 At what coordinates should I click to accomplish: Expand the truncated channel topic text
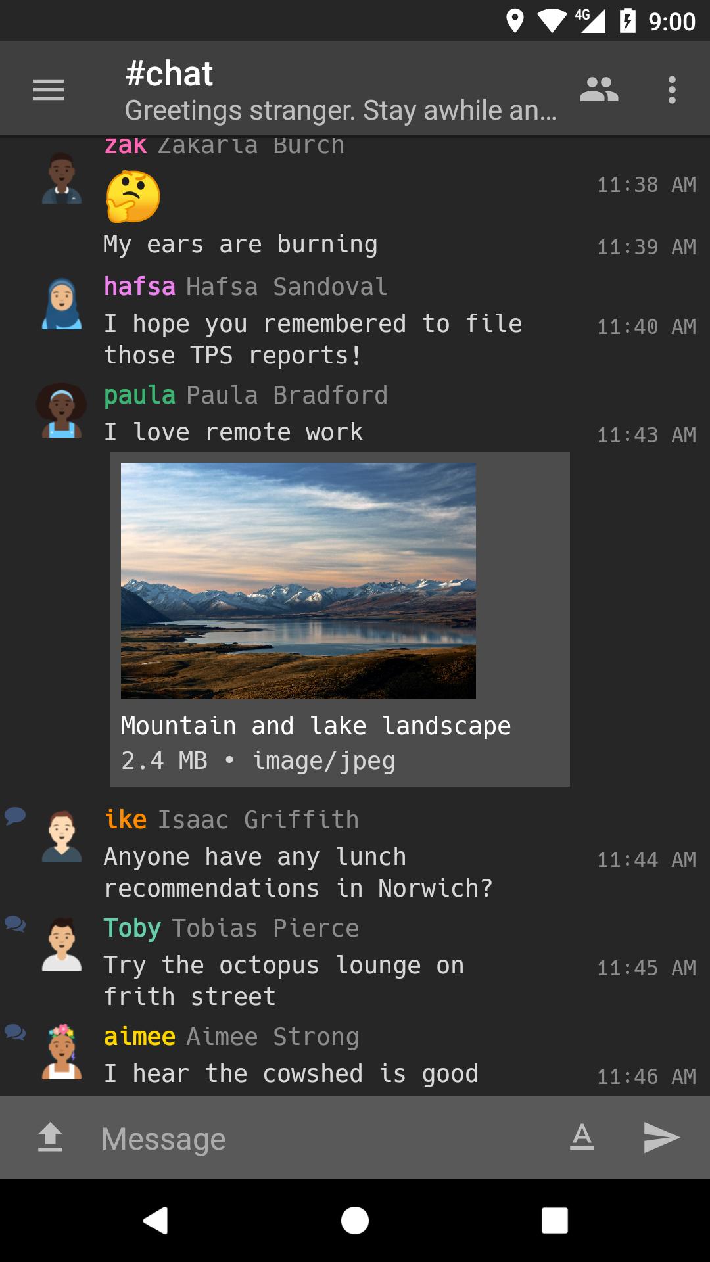coord(341,111)
